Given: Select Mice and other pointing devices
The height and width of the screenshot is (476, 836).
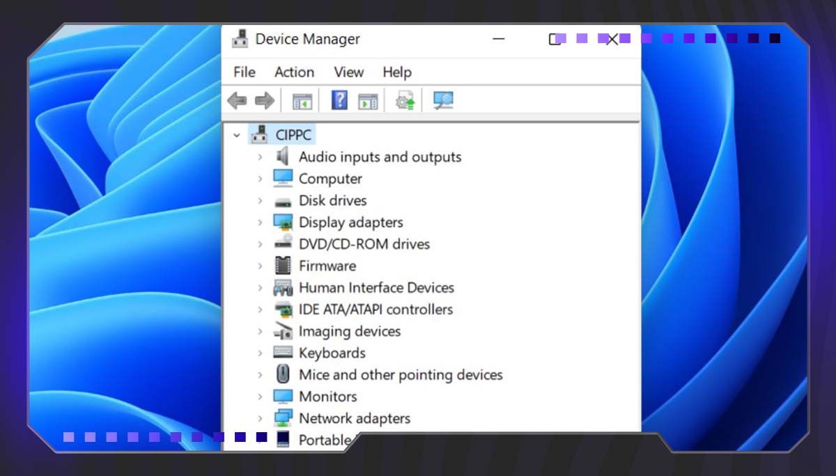Looking at the screenshot, I should 400,375.
